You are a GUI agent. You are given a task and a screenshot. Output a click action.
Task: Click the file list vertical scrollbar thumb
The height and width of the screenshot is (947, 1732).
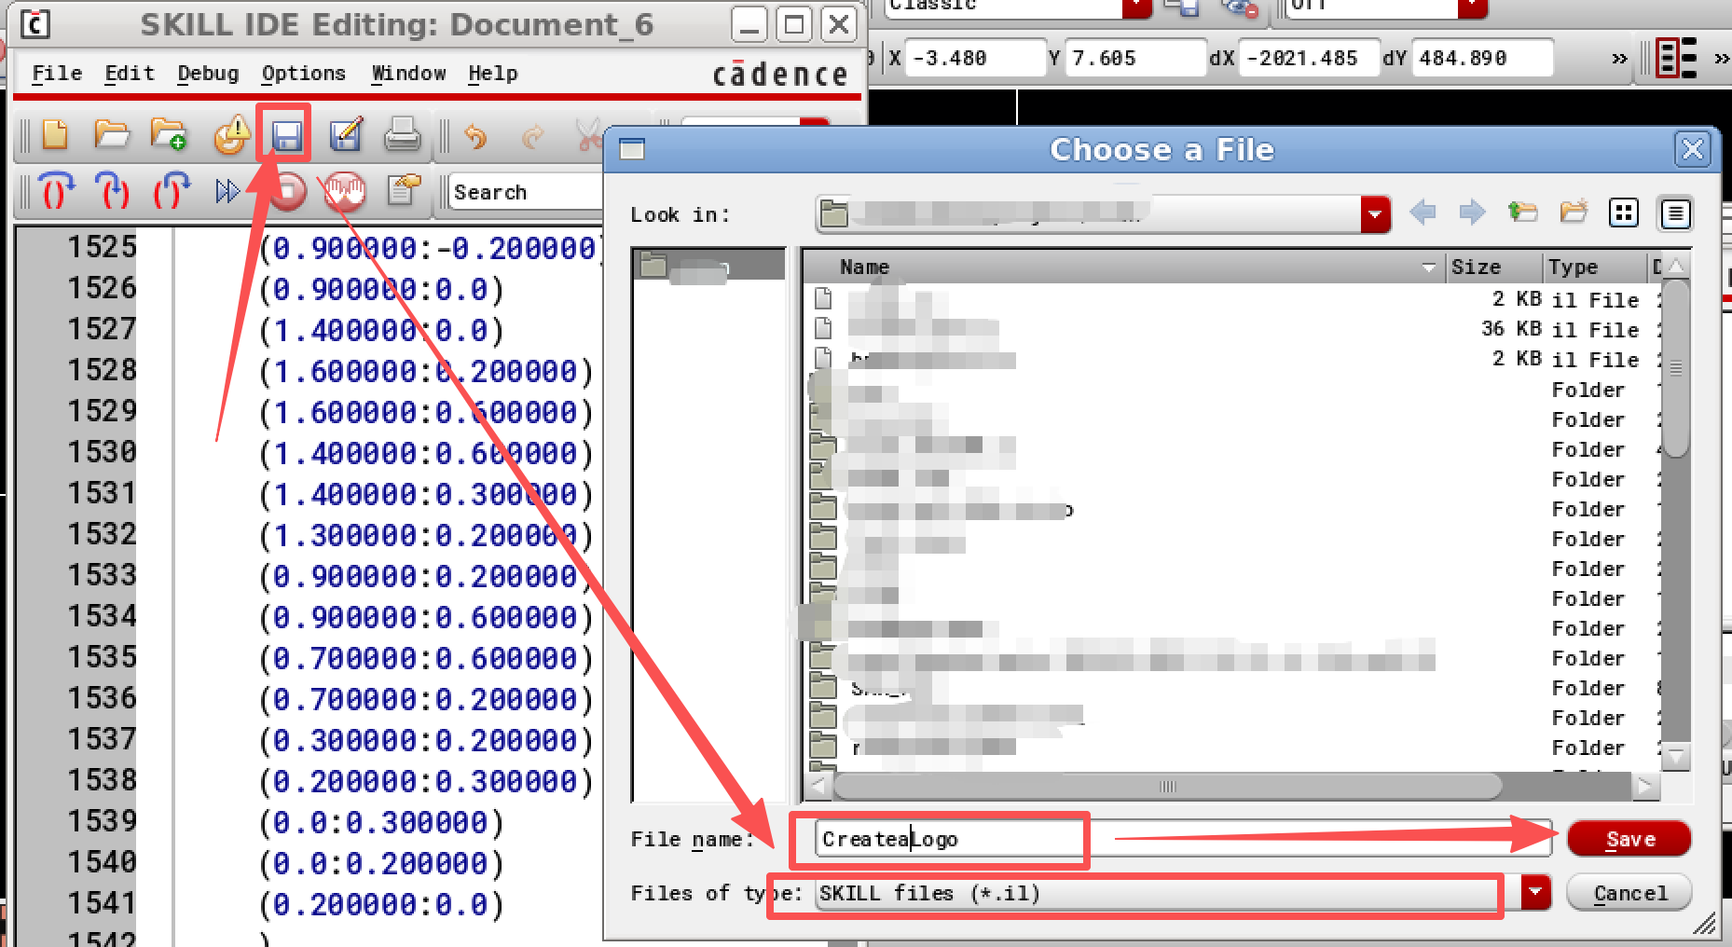point(1676,369)
